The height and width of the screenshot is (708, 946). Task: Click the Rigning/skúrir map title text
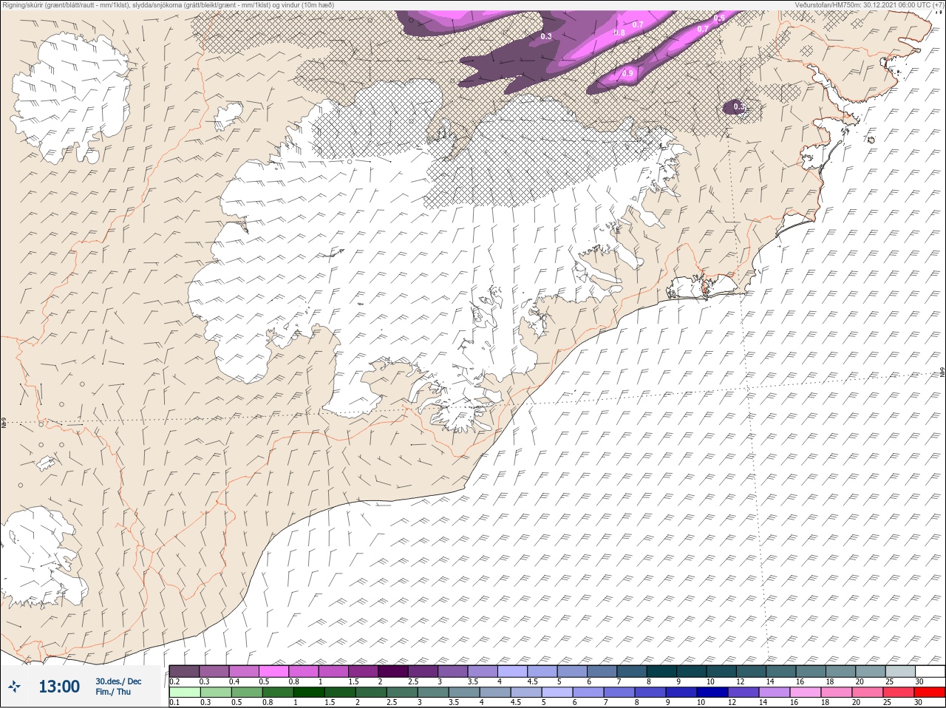coord(169,4)
